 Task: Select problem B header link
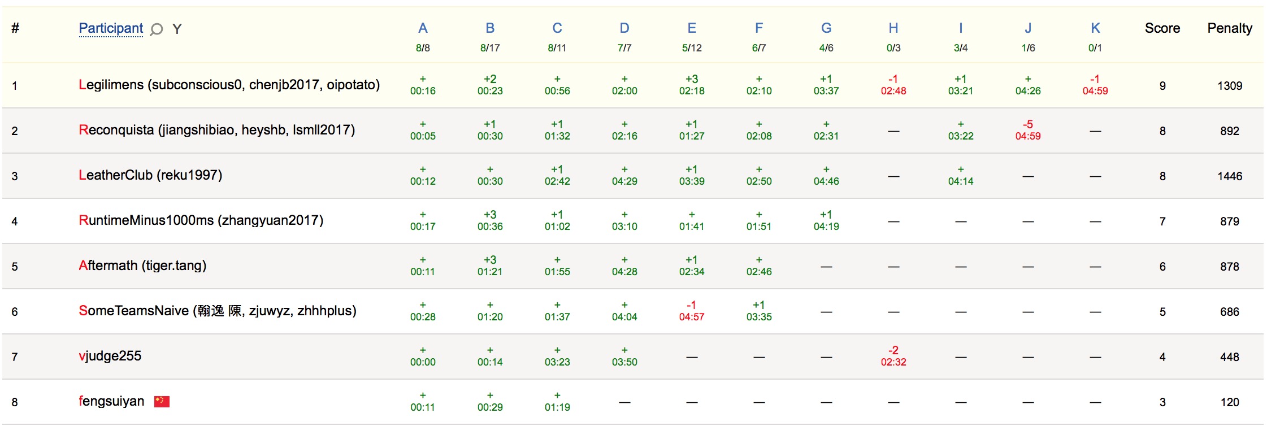(490, 28)
